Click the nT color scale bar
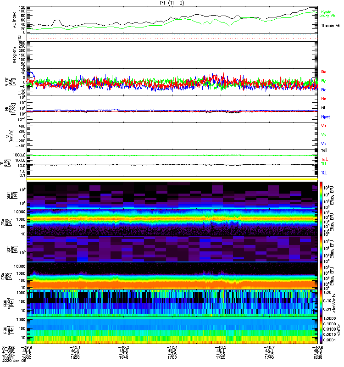344x367 pixels. 321,330
